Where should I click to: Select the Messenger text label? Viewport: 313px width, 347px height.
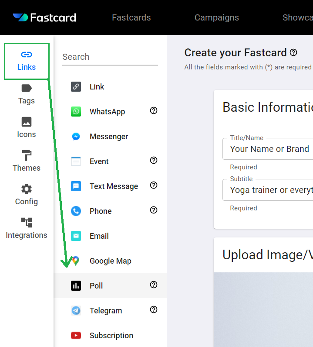tap(109, 137)
